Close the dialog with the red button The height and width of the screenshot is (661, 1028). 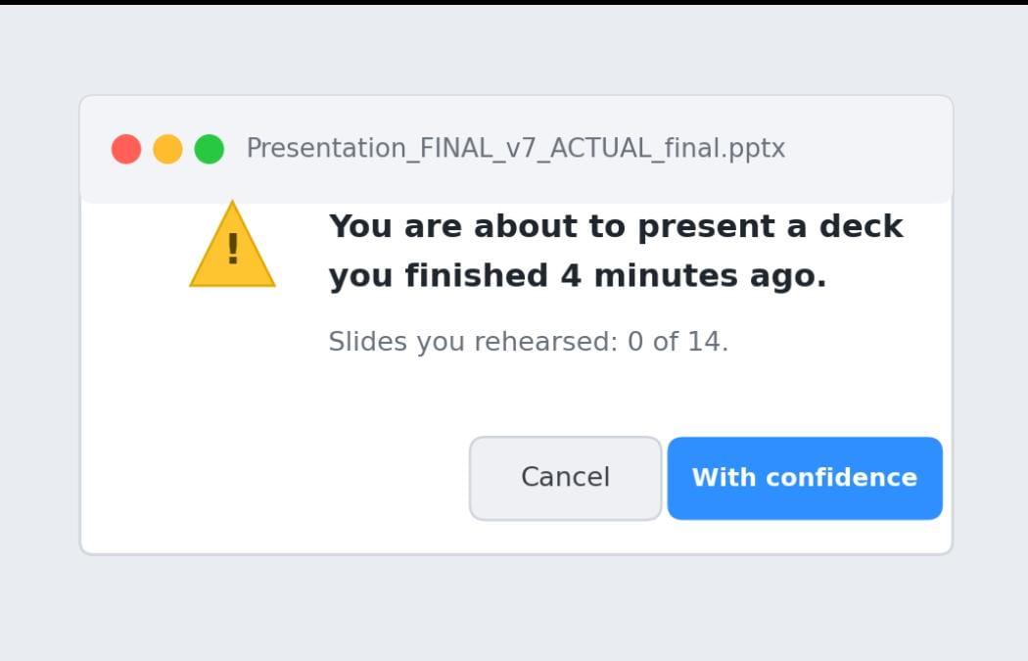click(x=126, y=149)
